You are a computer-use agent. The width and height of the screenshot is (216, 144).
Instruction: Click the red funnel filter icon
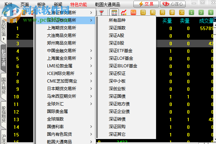point(101,12)
